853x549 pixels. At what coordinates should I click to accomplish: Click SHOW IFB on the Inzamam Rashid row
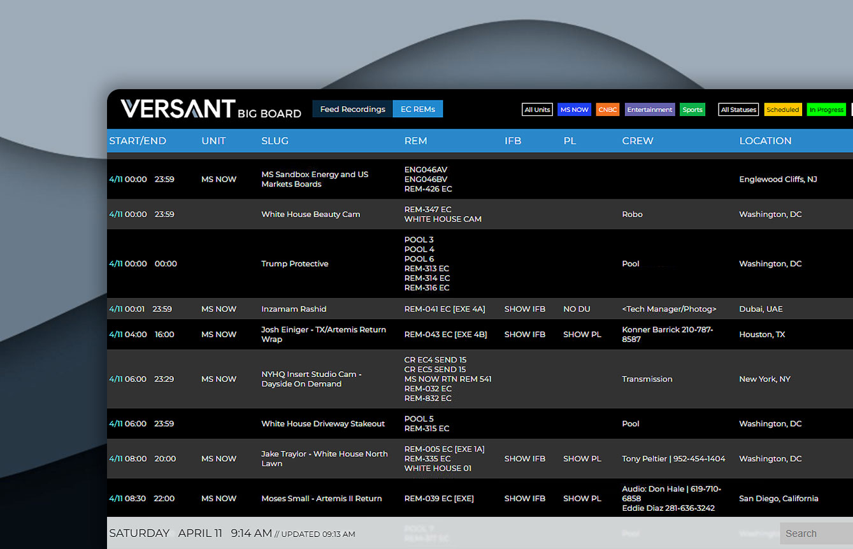pyautogui.click(x=524, y=309)
